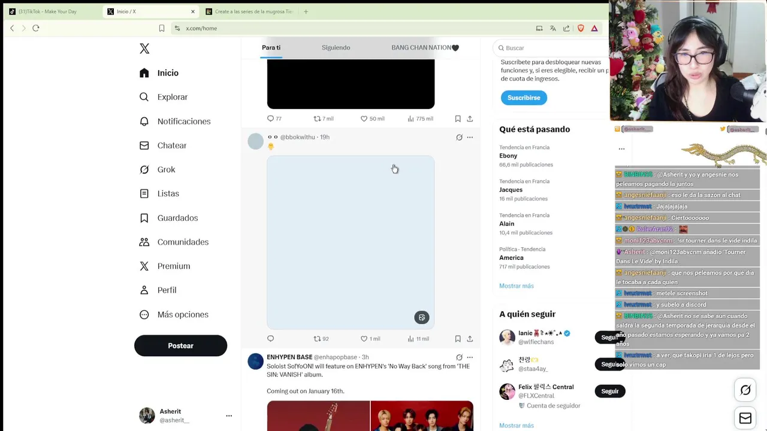Screen dimensions: 767x431
Task: Click the media icon on @bbokwithu image
Action: (422, 317)
